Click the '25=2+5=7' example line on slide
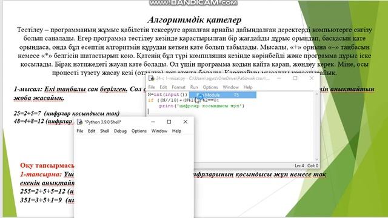 (67, 113)
